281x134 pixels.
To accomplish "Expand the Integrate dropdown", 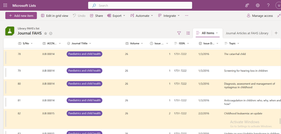I will (169, 16).
